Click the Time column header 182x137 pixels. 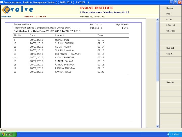pyautogui.click(x=100, y=36)
